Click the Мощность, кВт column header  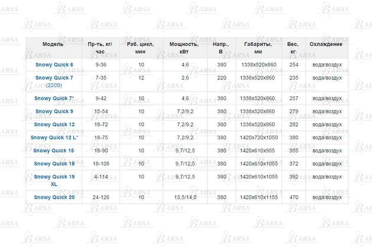(x=184, y=48)
